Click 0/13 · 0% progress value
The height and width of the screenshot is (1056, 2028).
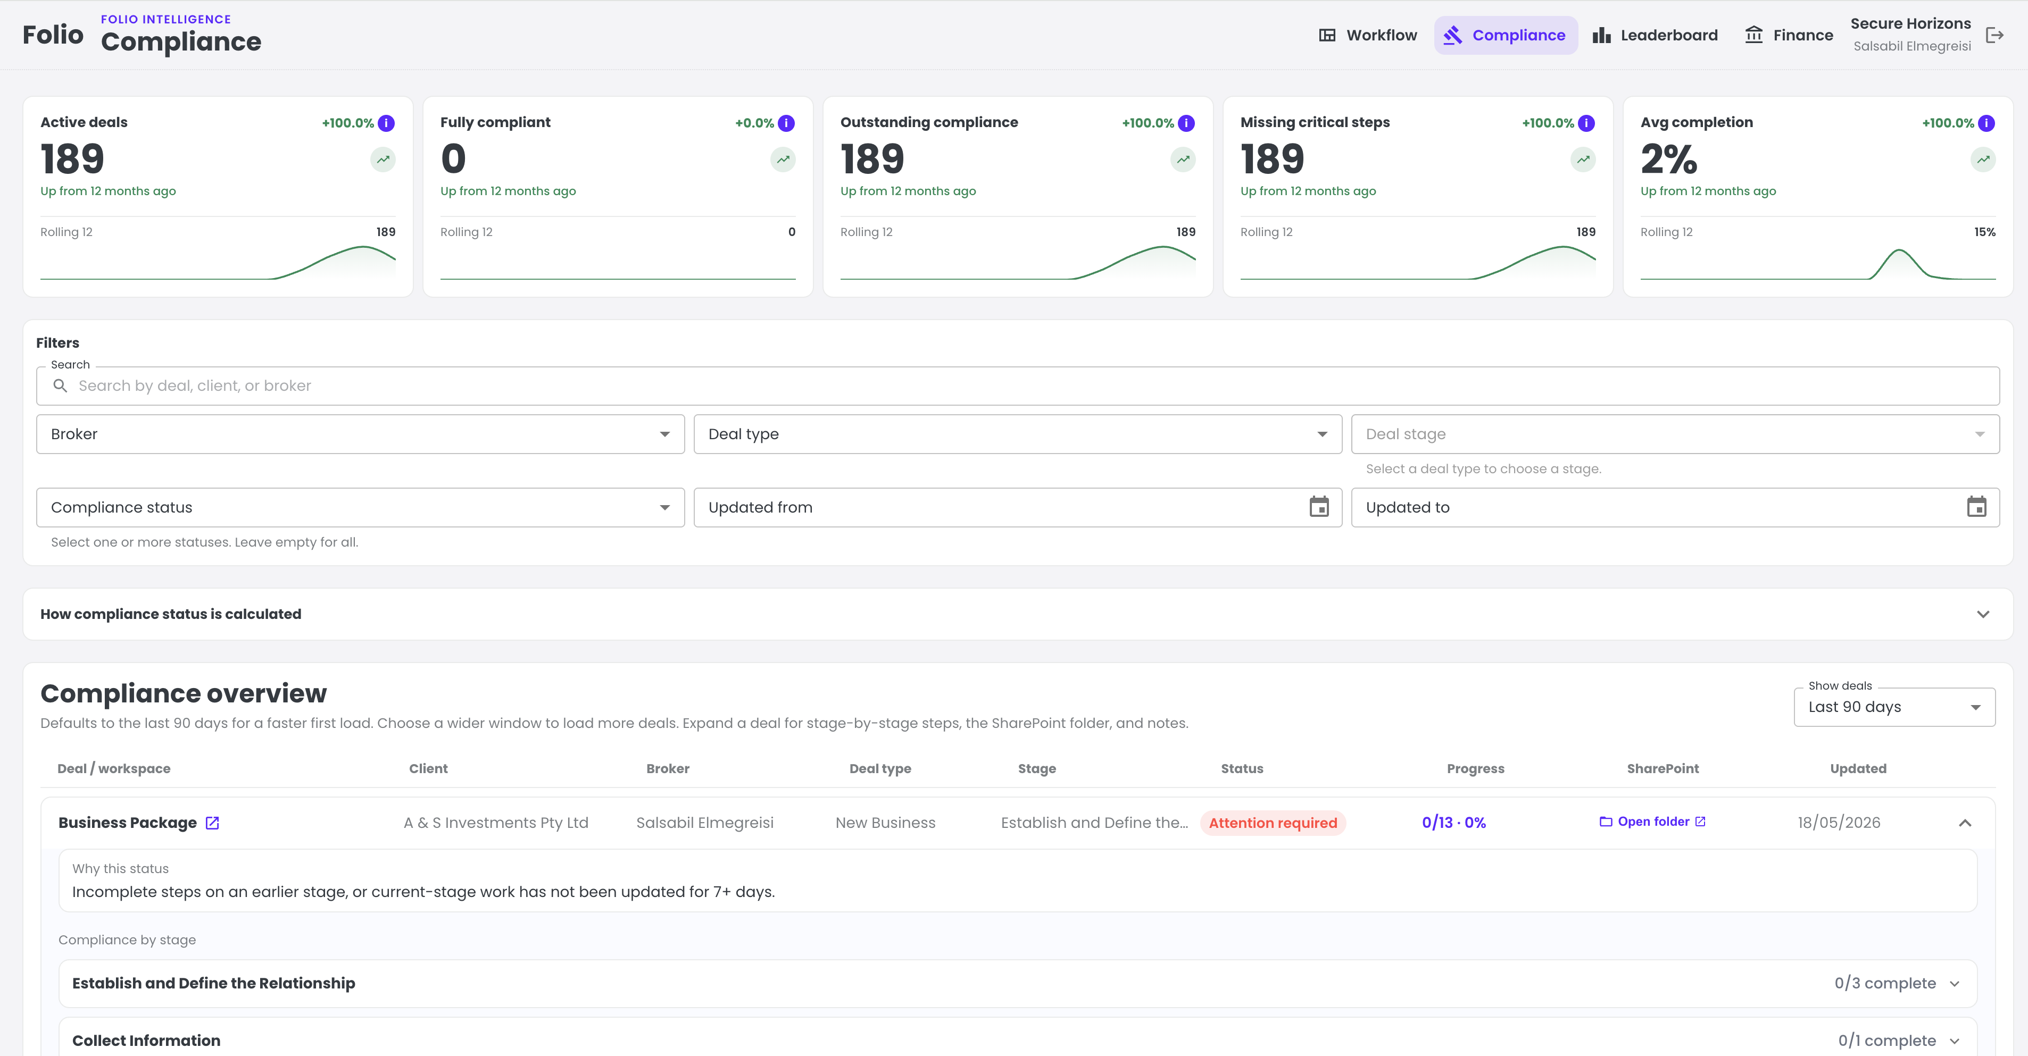pos(1453,822)
